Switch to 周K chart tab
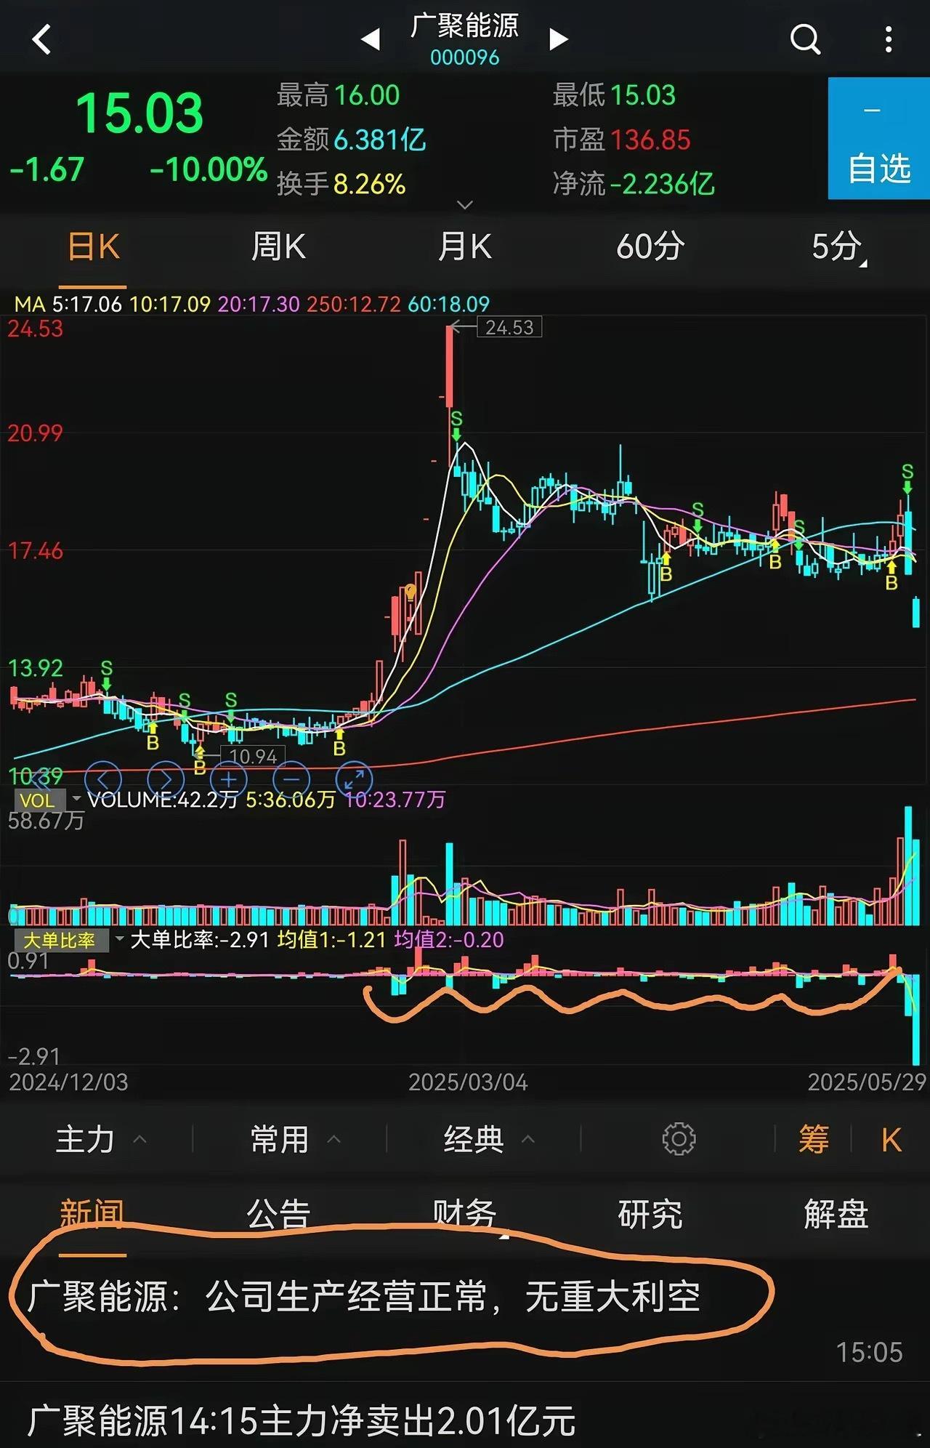This screenshot has height=1448, width=930. [278, 247]
